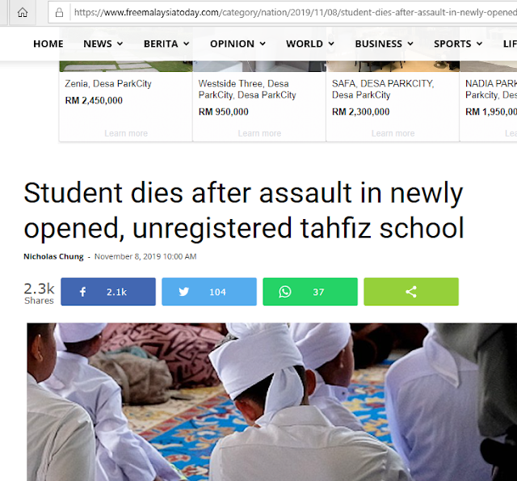This screenshot has width=517, height=481.
Task: Click the padlock site security icon
Action: point(59,13)
